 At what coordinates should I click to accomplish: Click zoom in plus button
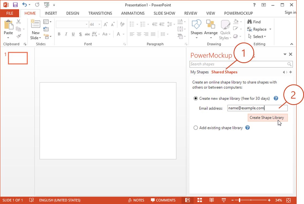coord(269,200)
